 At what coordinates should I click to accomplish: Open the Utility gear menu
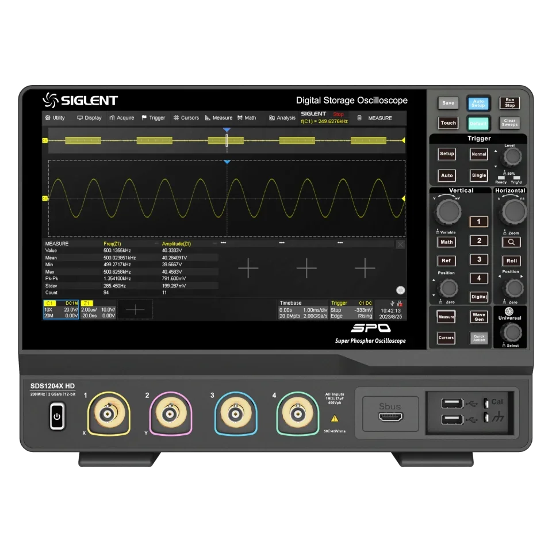pyautogui.click(x=55, y=118)
